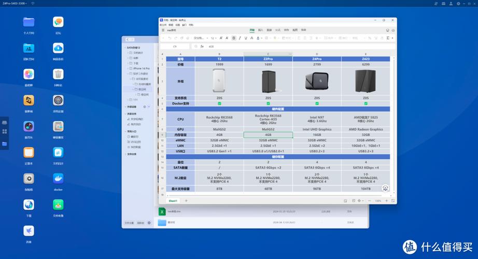
Task: Select the T2 header cell
Action: (x=219, y=59)
